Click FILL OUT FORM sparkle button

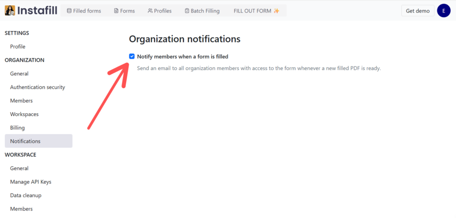(x=256, y=11)
